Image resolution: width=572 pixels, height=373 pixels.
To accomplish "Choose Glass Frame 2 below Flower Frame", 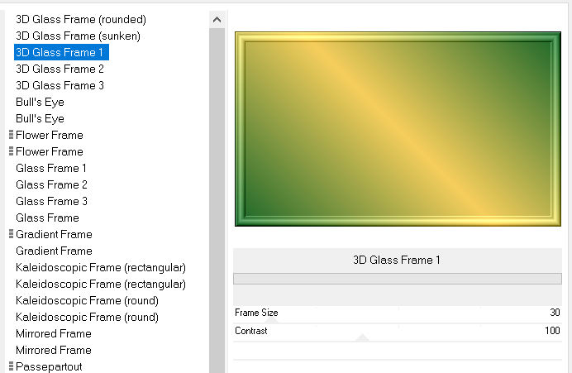I will 51,184.
